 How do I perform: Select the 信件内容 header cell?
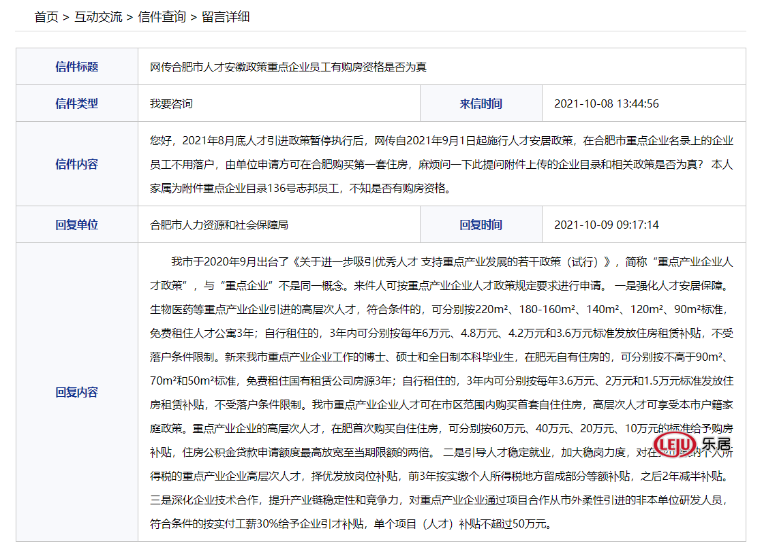pos(77,164)
